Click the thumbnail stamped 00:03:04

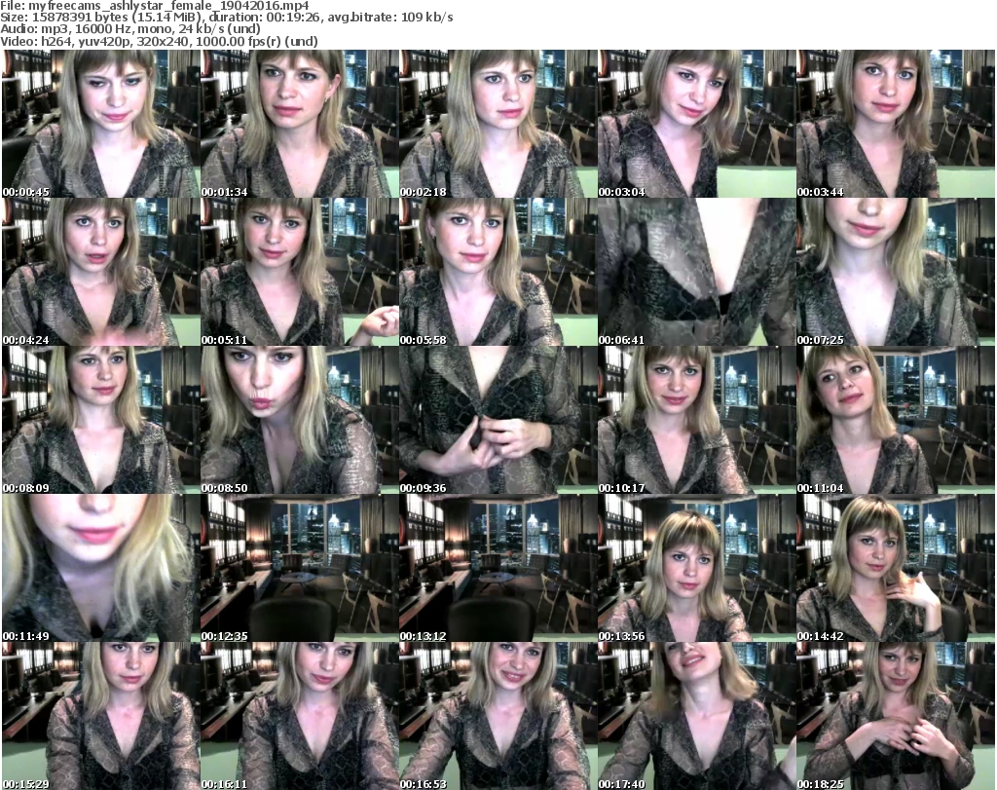click(x=697, y=124)
